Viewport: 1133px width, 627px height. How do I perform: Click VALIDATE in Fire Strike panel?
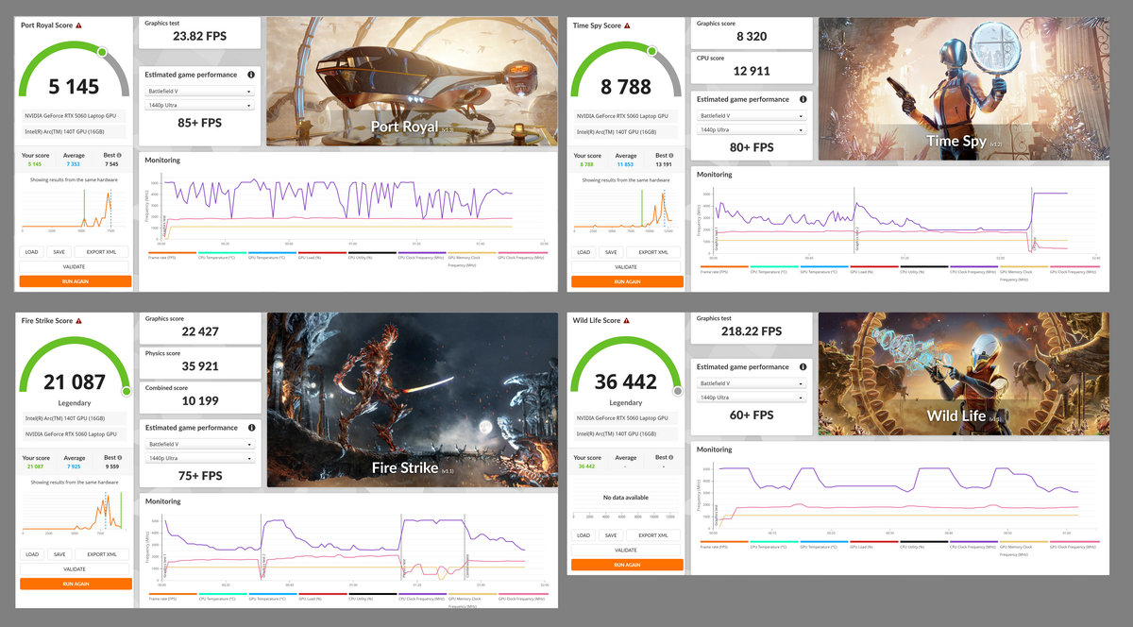pyautogui.click(x=75, y=568)
